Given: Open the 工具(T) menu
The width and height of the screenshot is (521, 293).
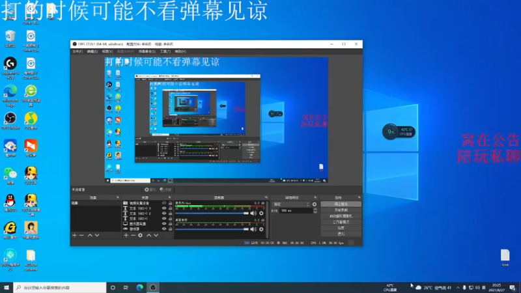Looking at the screenshot, I should pyautogui.click(x=165, y=51).
